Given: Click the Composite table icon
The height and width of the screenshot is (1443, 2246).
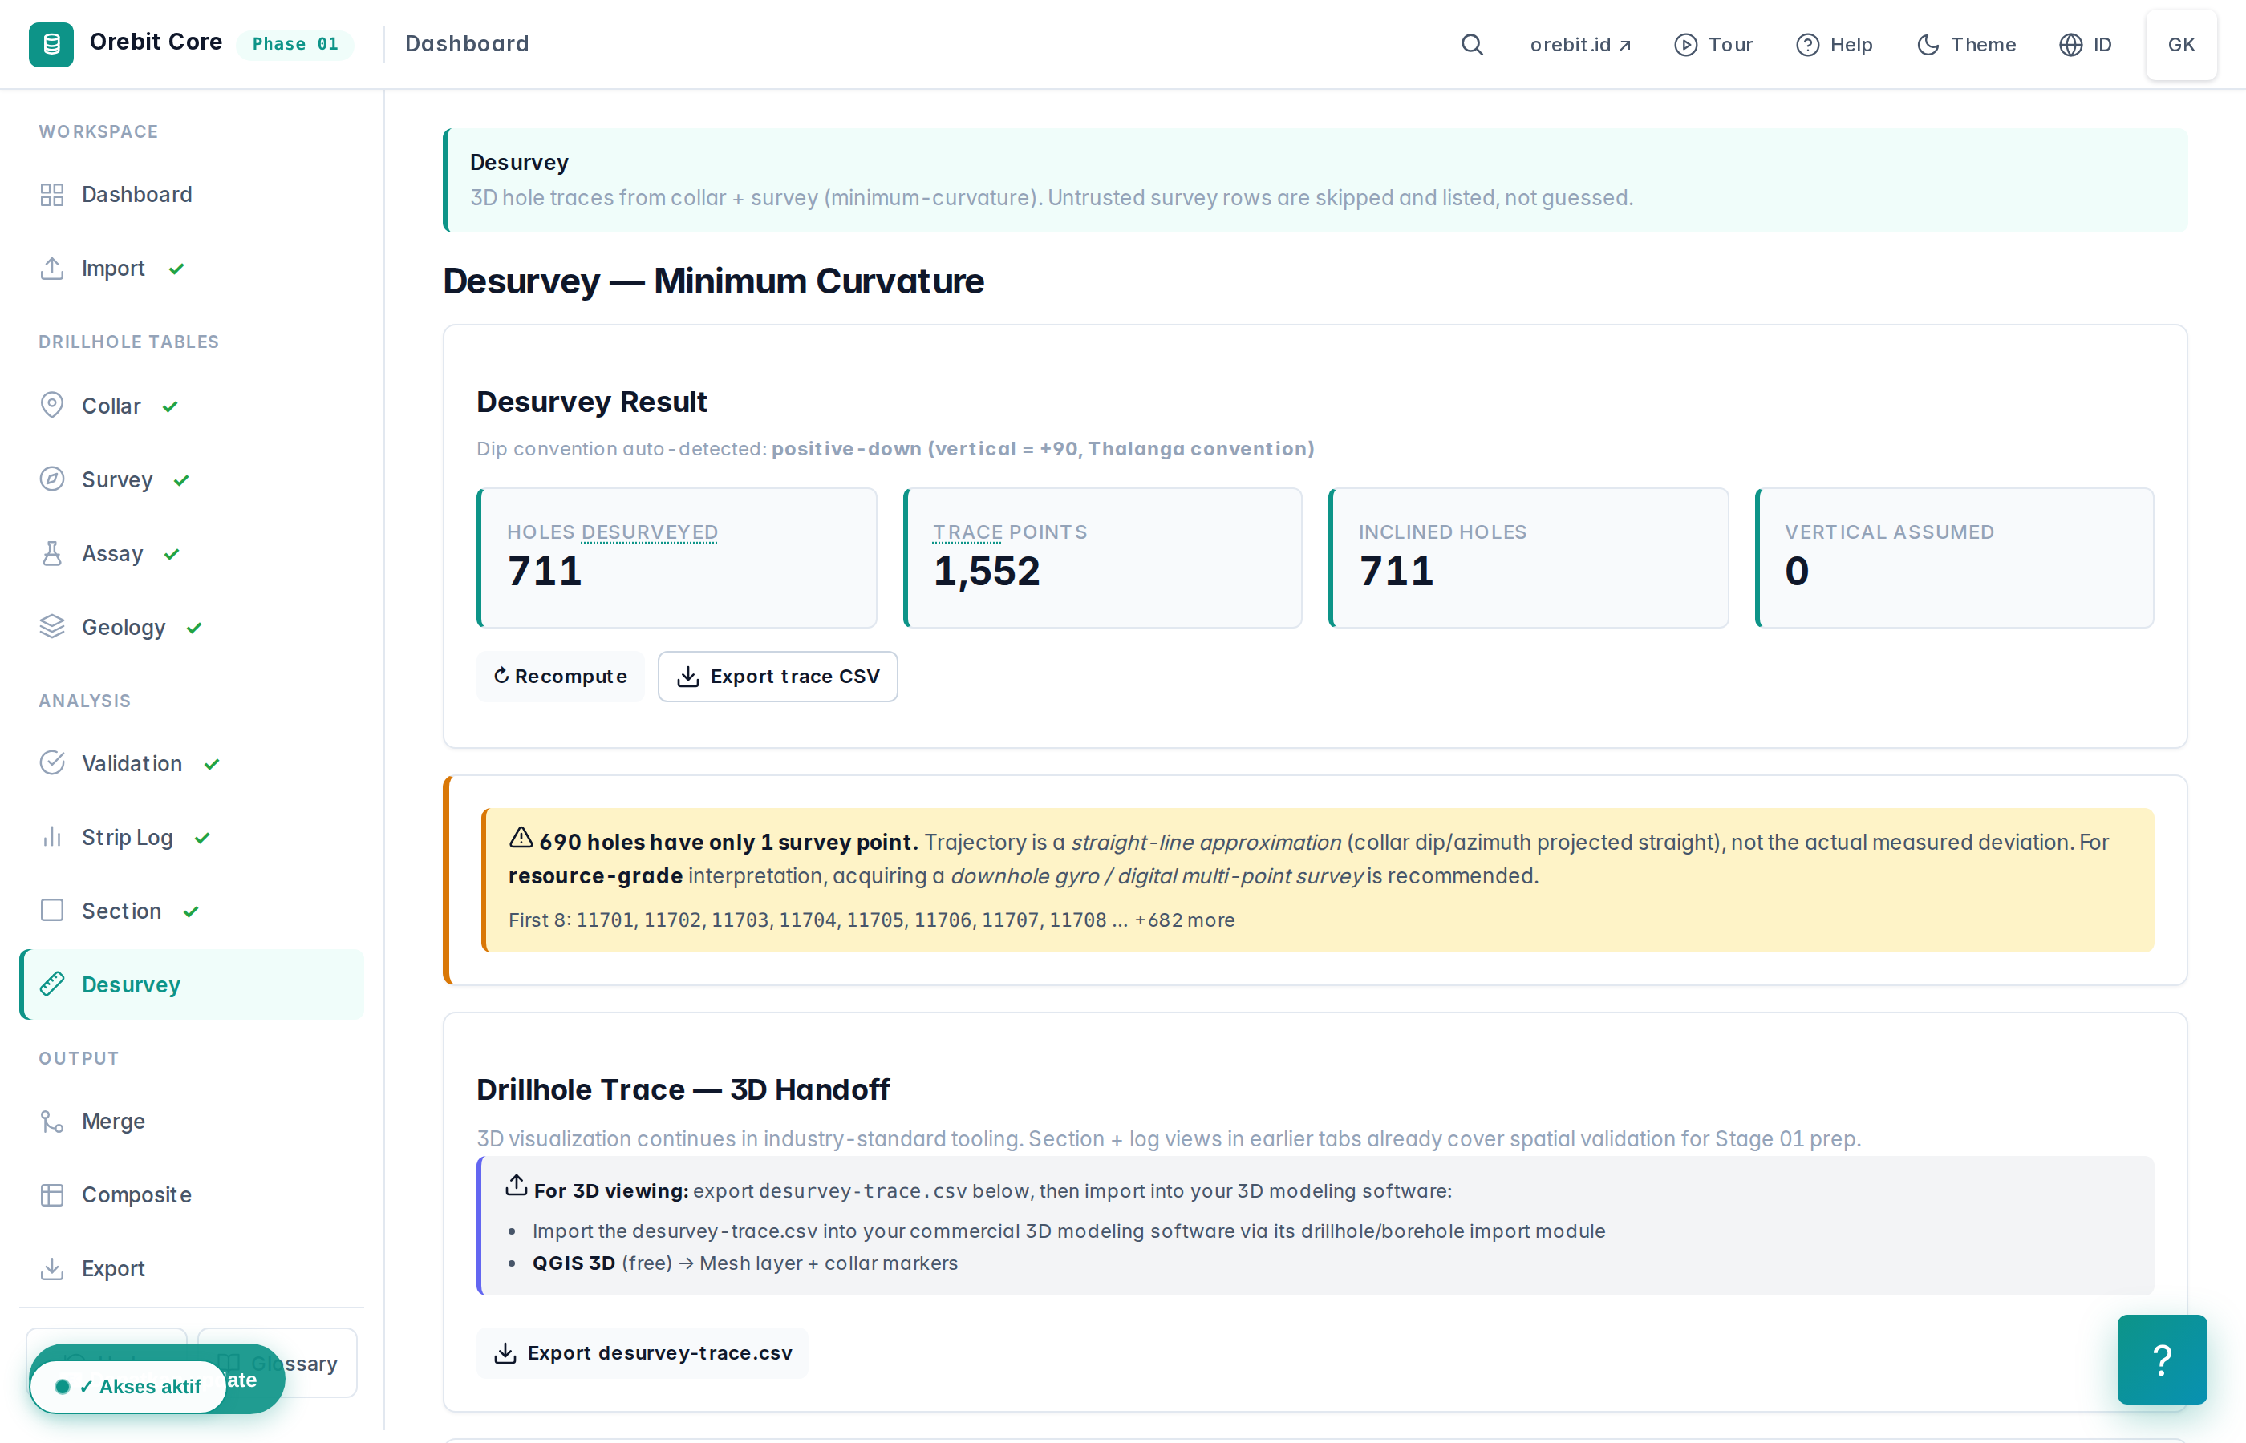Looking at the screenshot, I should pyautogui.click(x=52, y=1194).
